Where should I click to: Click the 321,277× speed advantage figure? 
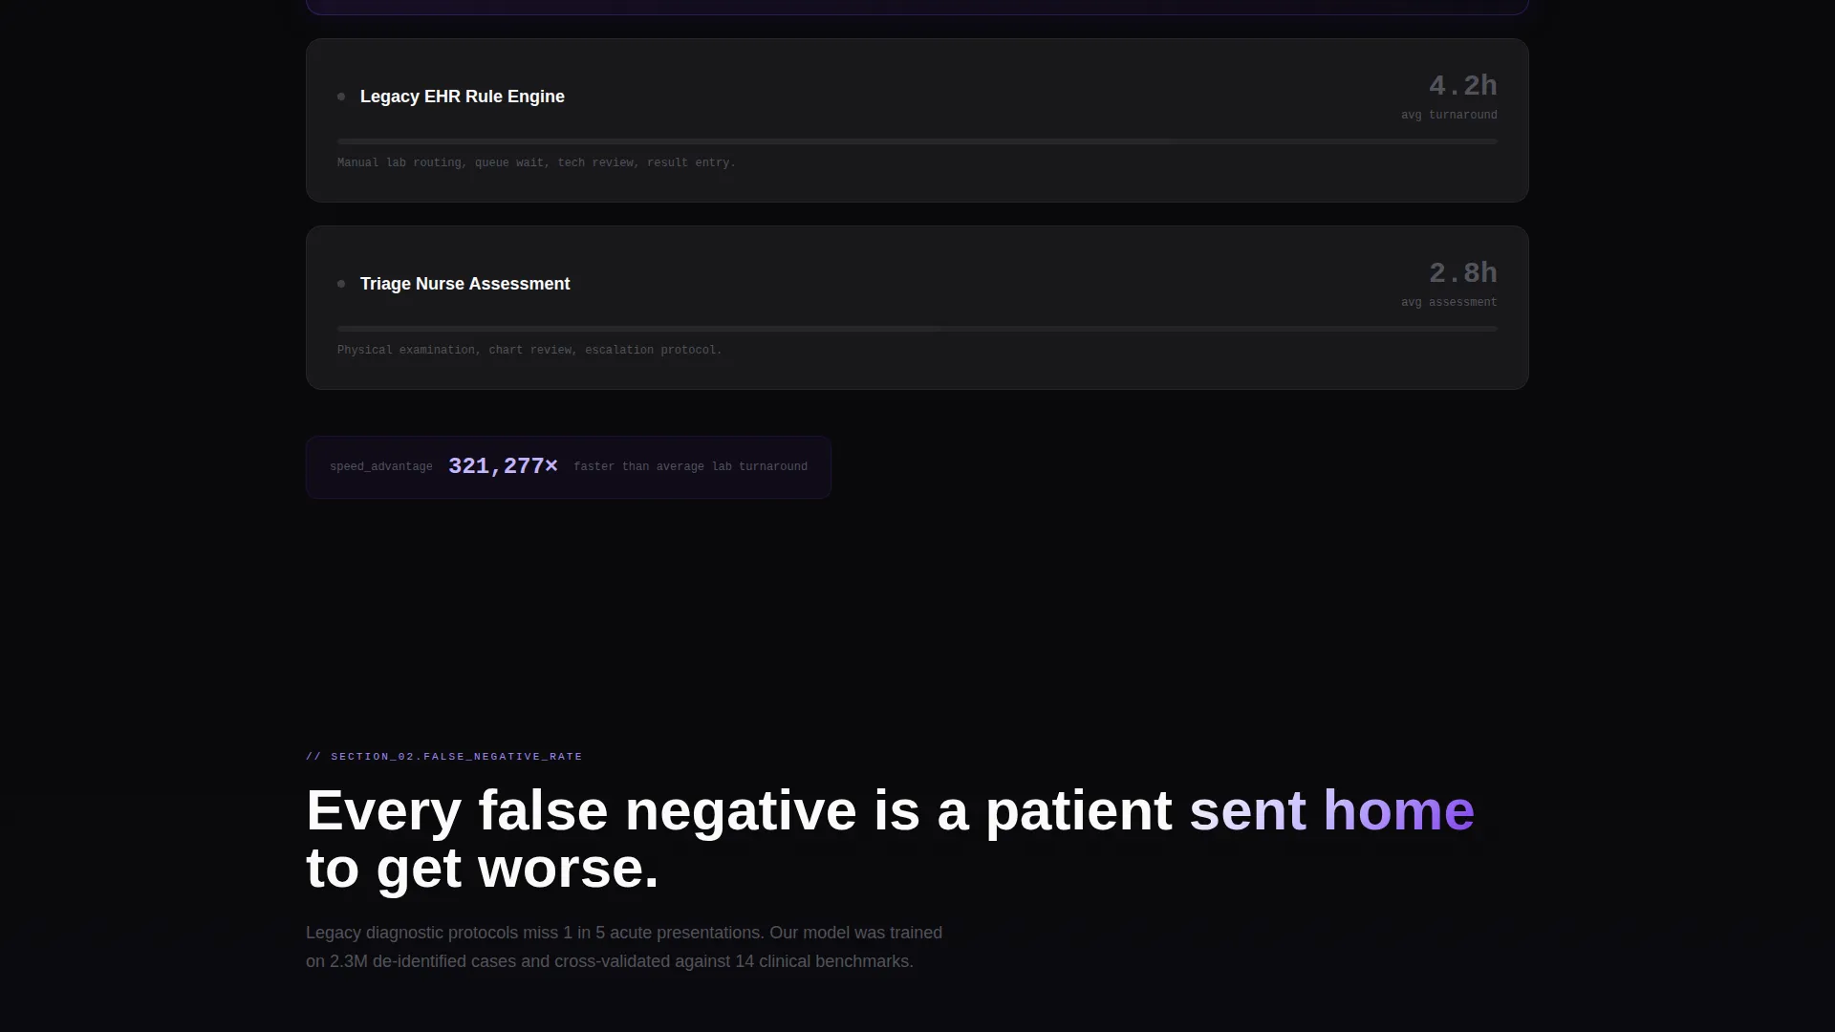pyautogui.click(x=503, y=466)
